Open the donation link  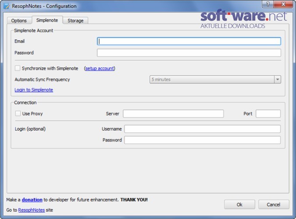(32, 200)
